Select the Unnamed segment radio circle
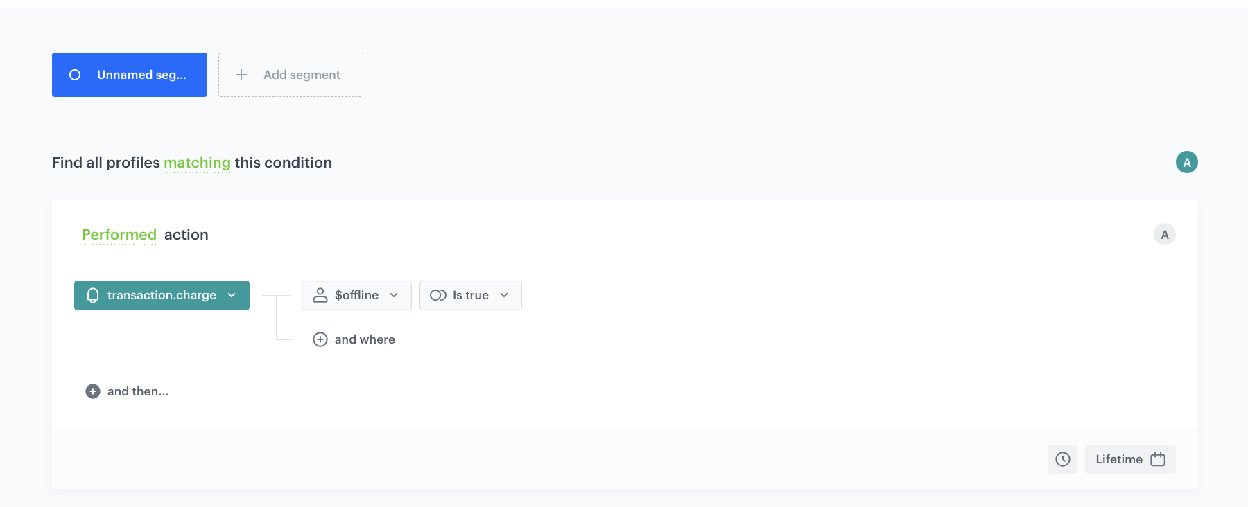The image size is (1248, 507). (75, 75)
